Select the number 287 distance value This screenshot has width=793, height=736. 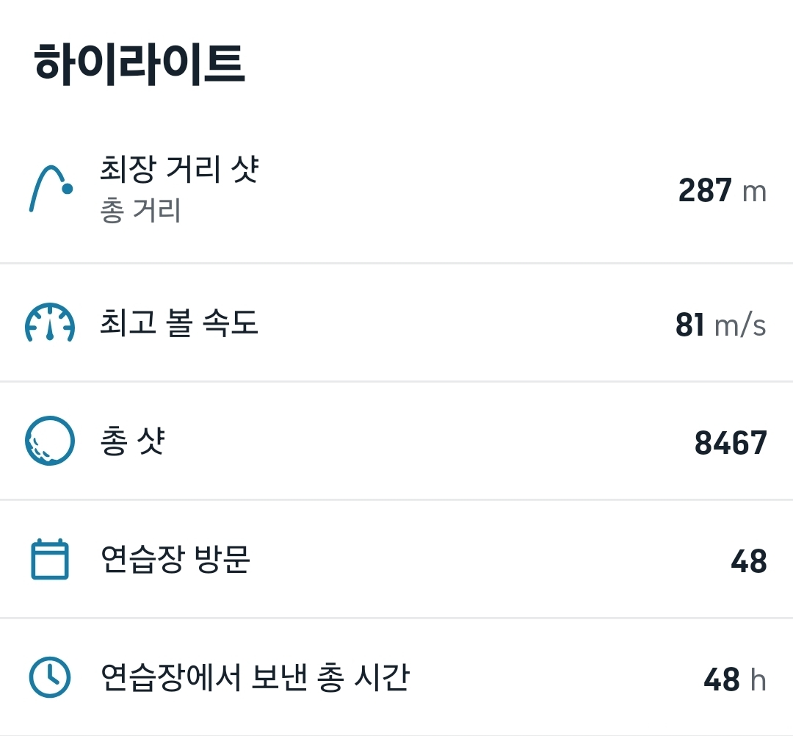[x=705, y=191]
